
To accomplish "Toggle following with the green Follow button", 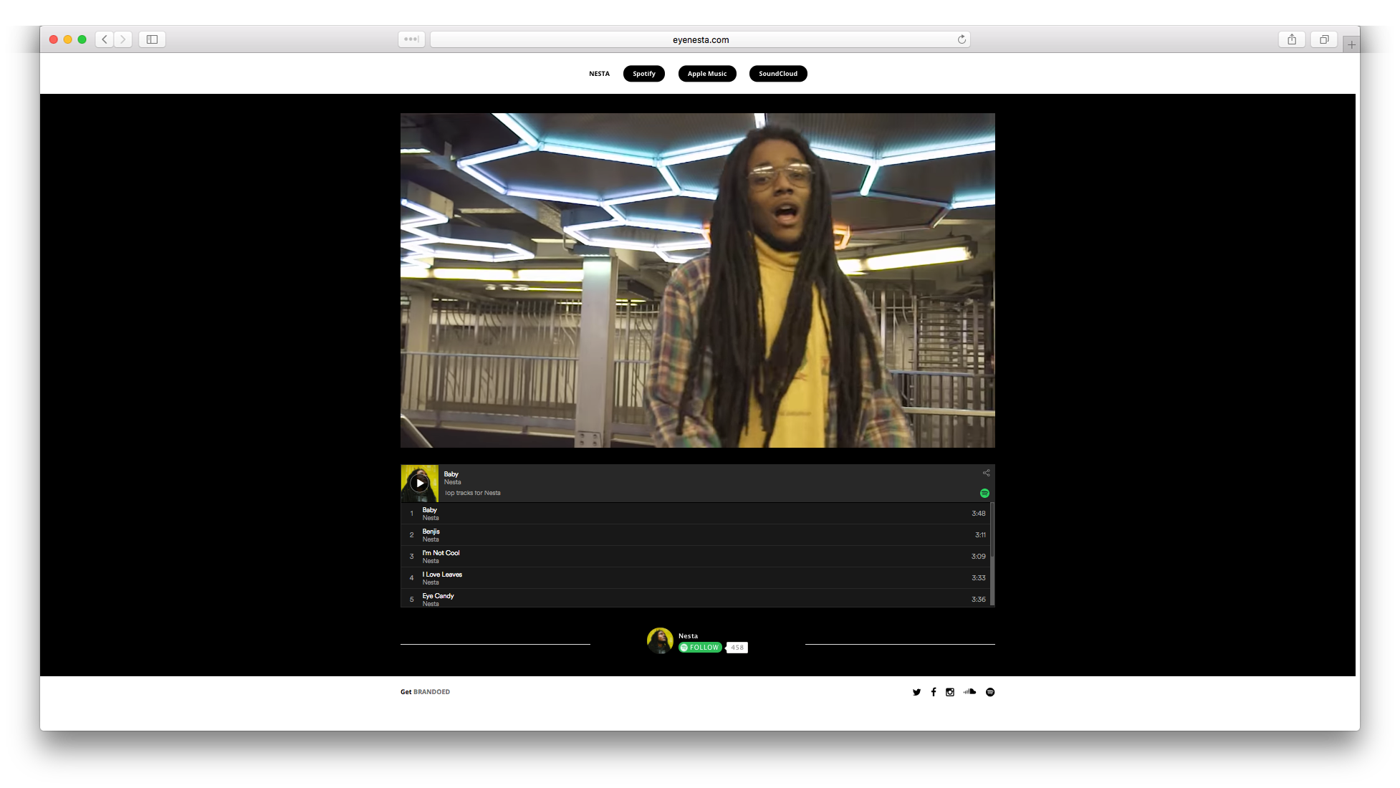I will pos(699,647).
